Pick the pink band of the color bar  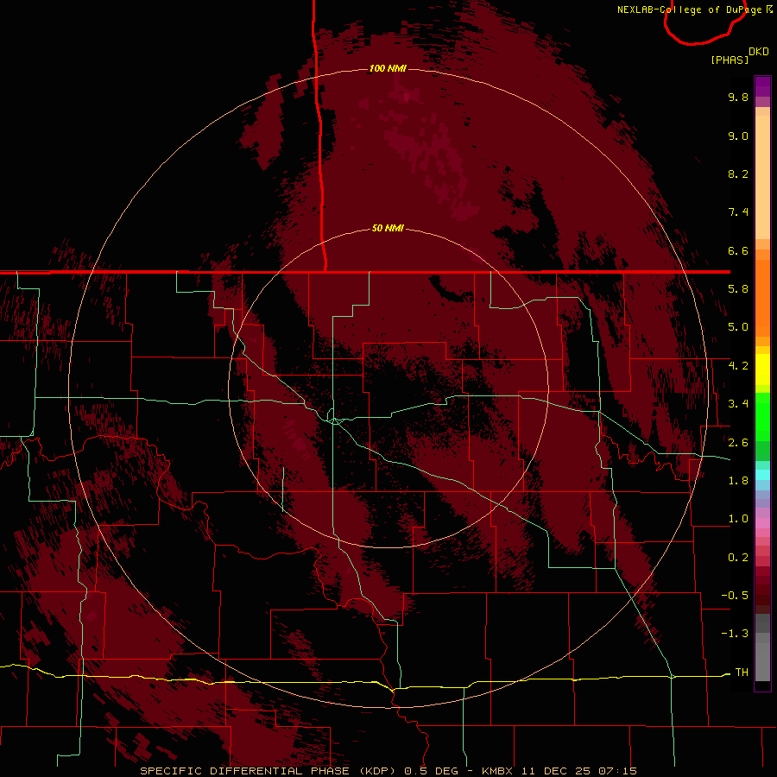[762, 523]
